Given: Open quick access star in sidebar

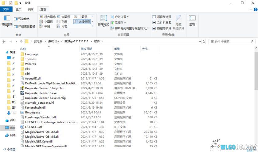Looking at the screenshot, I should [x=7, y=52].
